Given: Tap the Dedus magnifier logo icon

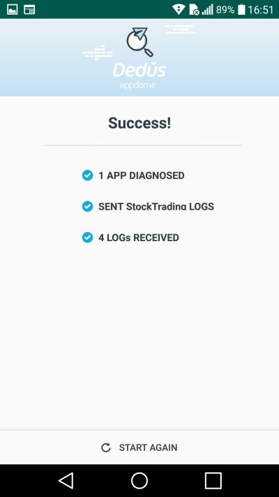Looking at the screenshot, I should 139,42.
